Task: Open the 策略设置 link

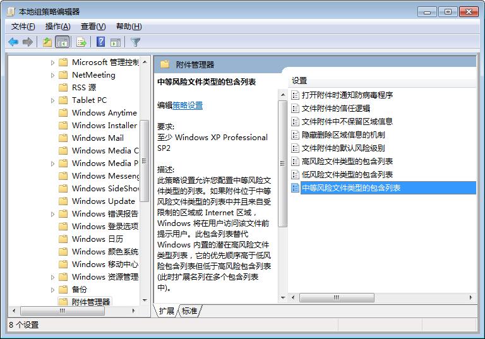Action: tap(188, 105)
